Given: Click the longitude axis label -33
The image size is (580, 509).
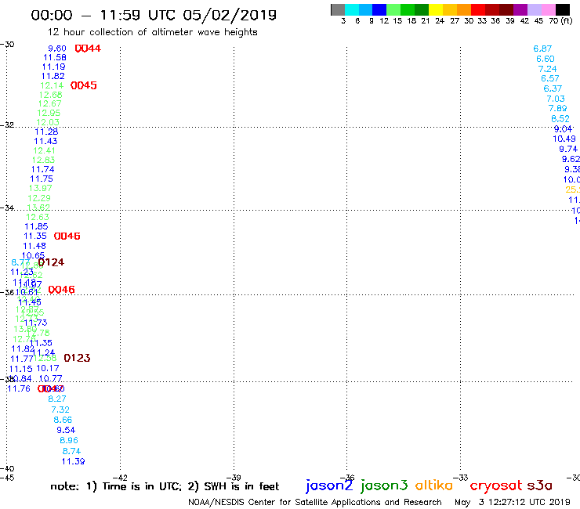Looking at the screenshot, I should coord(461,478).
